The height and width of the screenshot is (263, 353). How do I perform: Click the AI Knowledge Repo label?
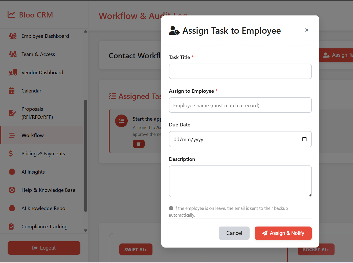pyautogui.click(x=43, y=208)
